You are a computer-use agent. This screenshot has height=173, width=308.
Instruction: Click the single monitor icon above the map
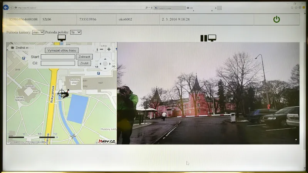[x=62, y=38]
